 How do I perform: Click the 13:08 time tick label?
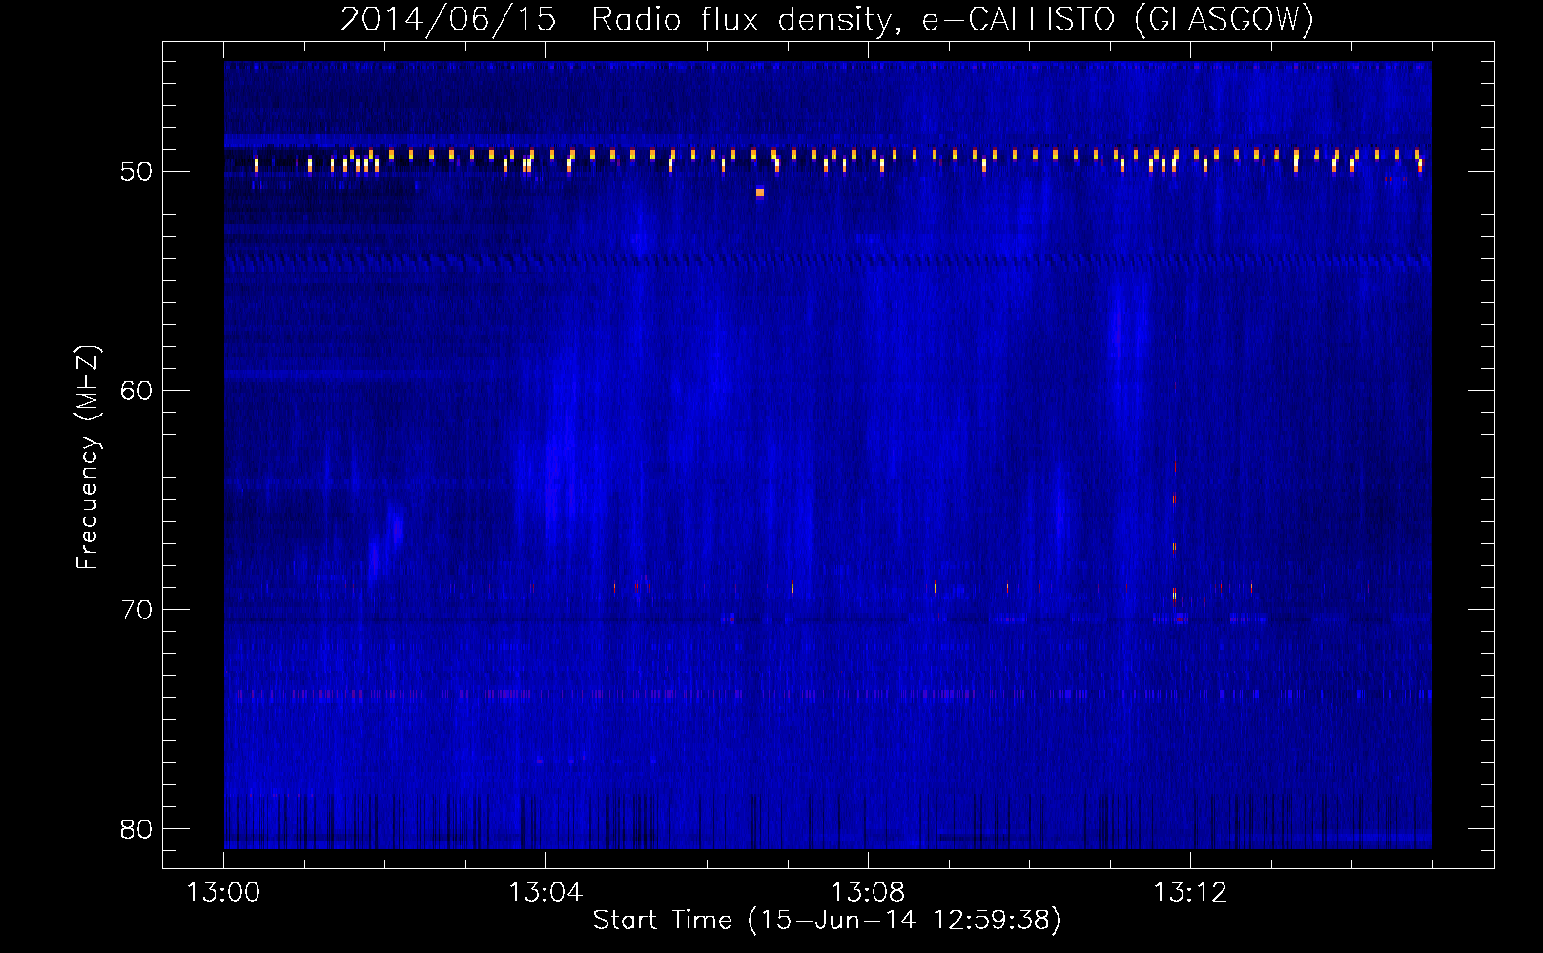point(868,893)
